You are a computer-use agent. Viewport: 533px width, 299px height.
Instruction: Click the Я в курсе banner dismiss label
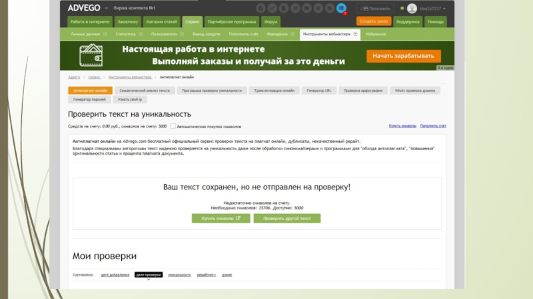[445, 68]
